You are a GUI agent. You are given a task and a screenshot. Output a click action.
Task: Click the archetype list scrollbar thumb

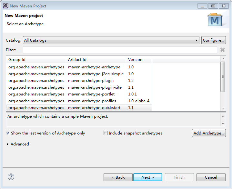pos(223,77)
